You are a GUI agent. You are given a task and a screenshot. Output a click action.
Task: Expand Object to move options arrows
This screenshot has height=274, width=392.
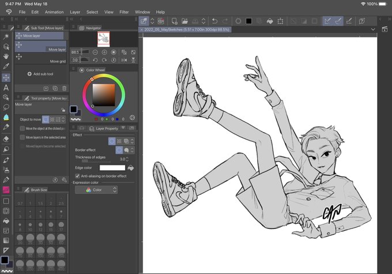click(x=63, y=119)
